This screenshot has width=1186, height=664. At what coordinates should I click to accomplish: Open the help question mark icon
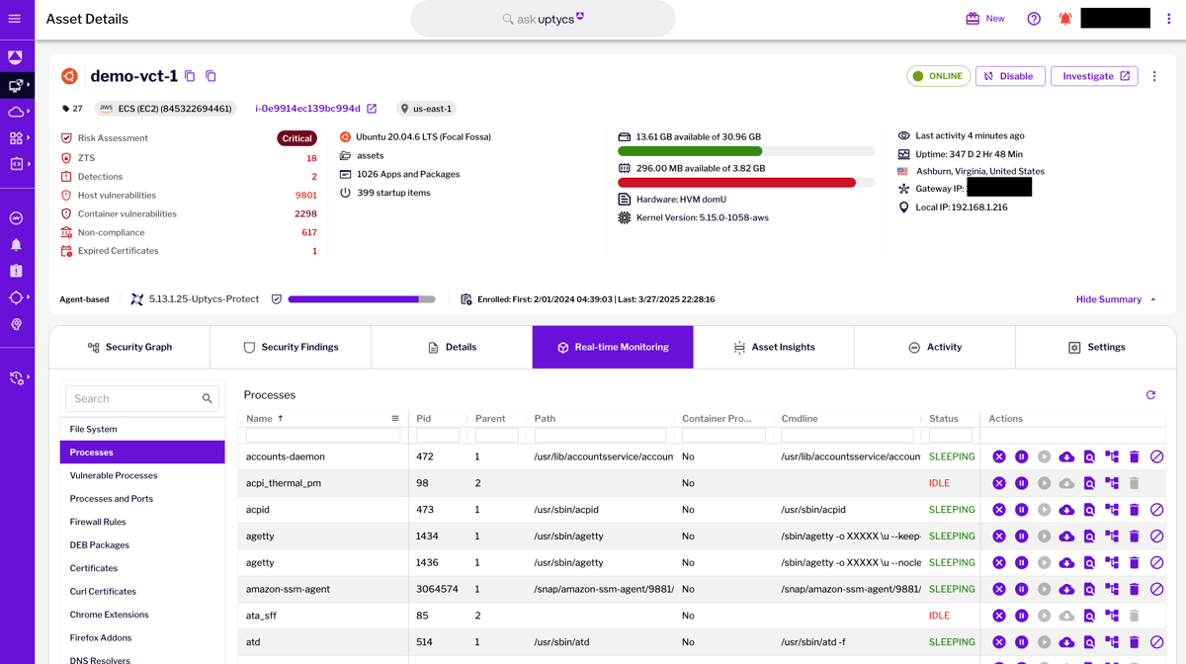(1034, 19)
